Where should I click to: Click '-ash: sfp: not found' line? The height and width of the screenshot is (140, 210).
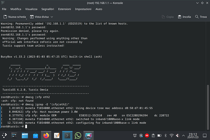pyautogui.click(x=17, y=101)
